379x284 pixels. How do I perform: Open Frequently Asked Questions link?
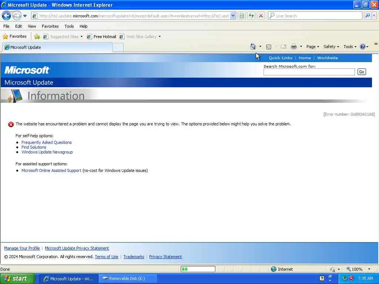(46, 142)
